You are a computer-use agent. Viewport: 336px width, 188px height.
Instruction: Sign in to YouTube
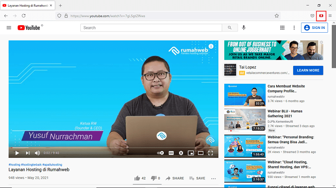point(314,28)
